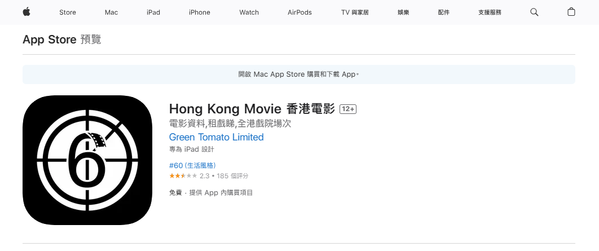The height and width of the screenshot is (251, 599).
Task: Open the Watch navigation item
Action: click(249, 12)
